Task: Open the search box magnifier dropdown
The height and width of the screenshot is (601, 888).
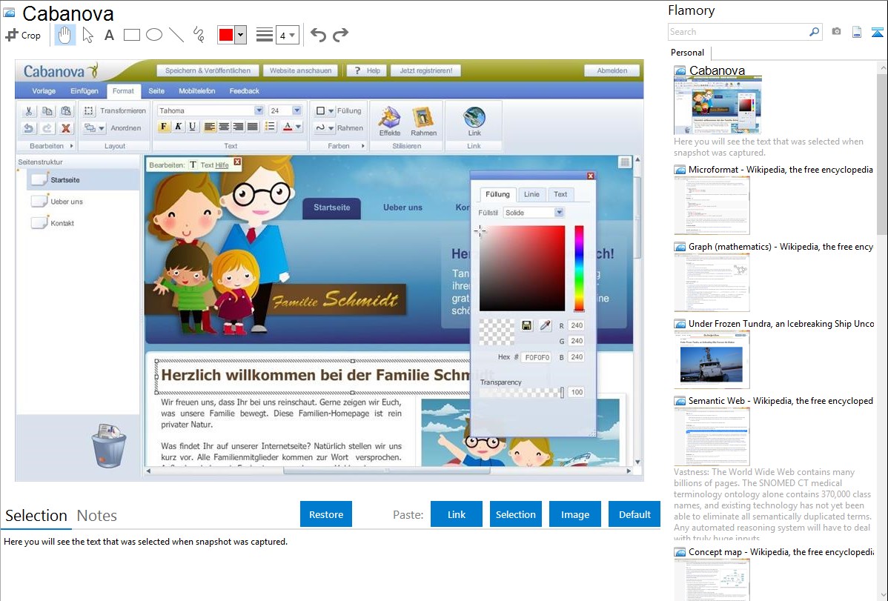Action: pos(814,32)
